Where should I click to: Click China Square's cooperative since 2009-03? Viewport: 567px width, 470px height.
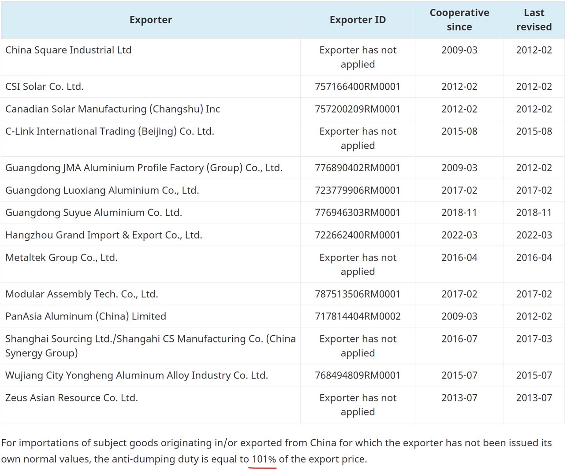[459, 50]
